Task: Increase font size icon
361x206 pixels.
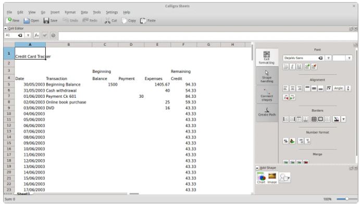Action: [307, 67]
